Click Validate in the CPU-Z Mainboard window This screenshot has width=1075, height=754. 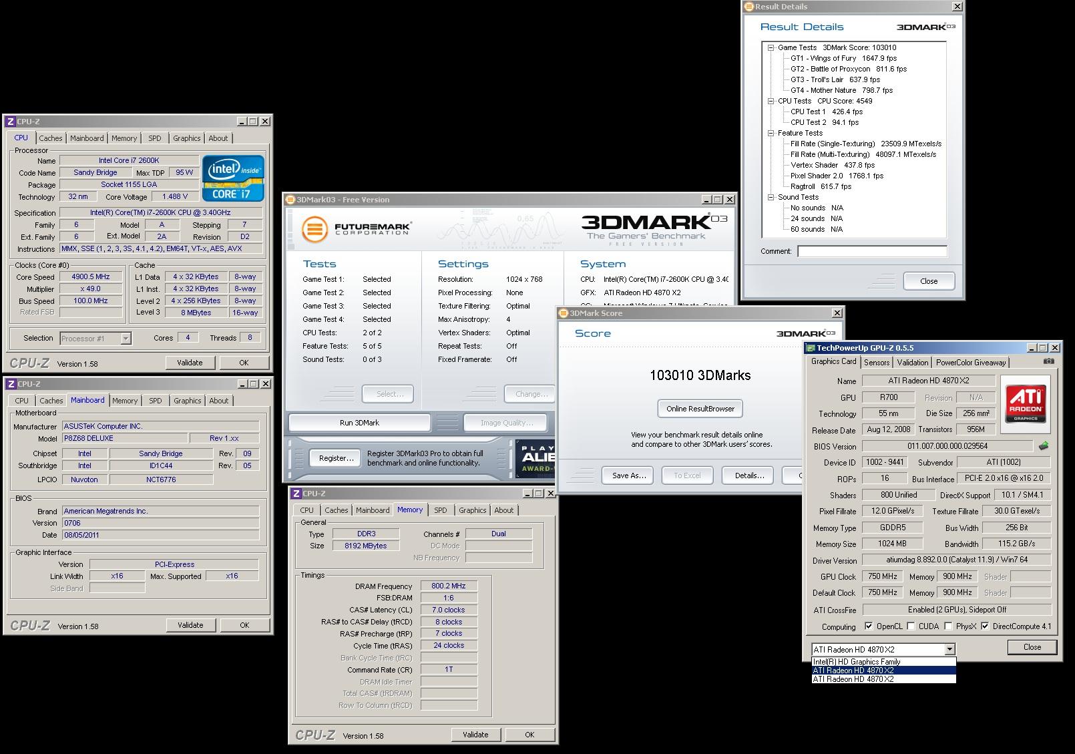click(x=190, y=625)
